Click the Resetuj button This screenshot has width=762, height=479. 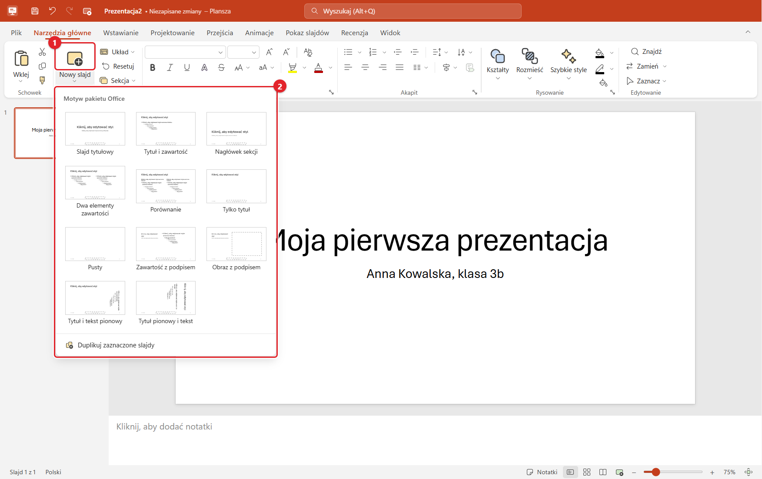point(118,66)
